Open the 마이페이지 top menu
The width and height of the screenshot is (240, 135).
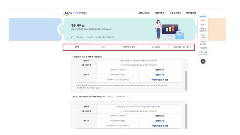[x=191, y=13]
